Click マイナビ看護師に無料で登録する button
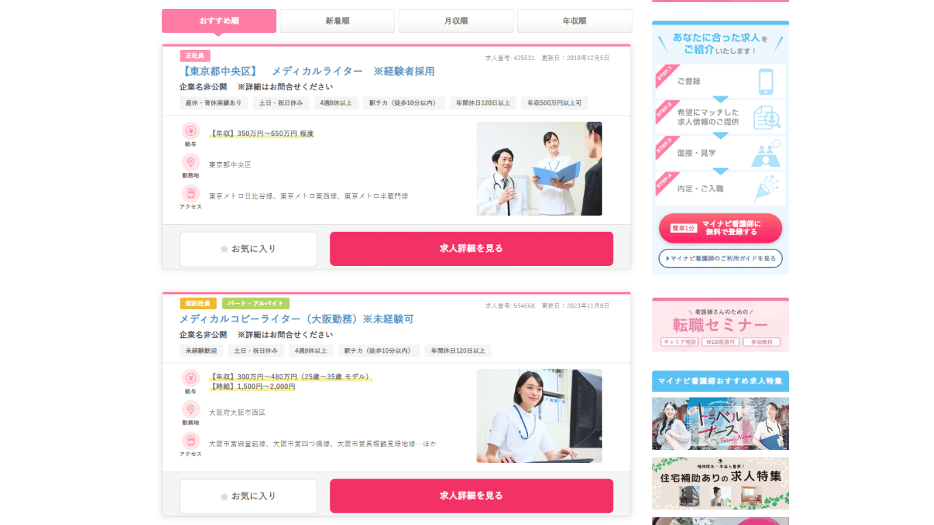The width and height of the screenshot is (934, 525). click(721, 228)
